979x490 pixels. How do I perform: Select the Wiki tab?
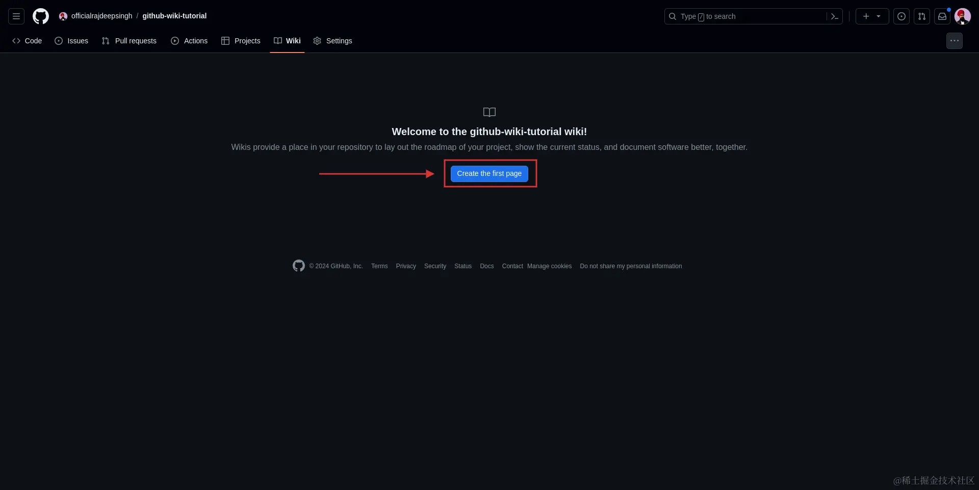coord(287,41)
